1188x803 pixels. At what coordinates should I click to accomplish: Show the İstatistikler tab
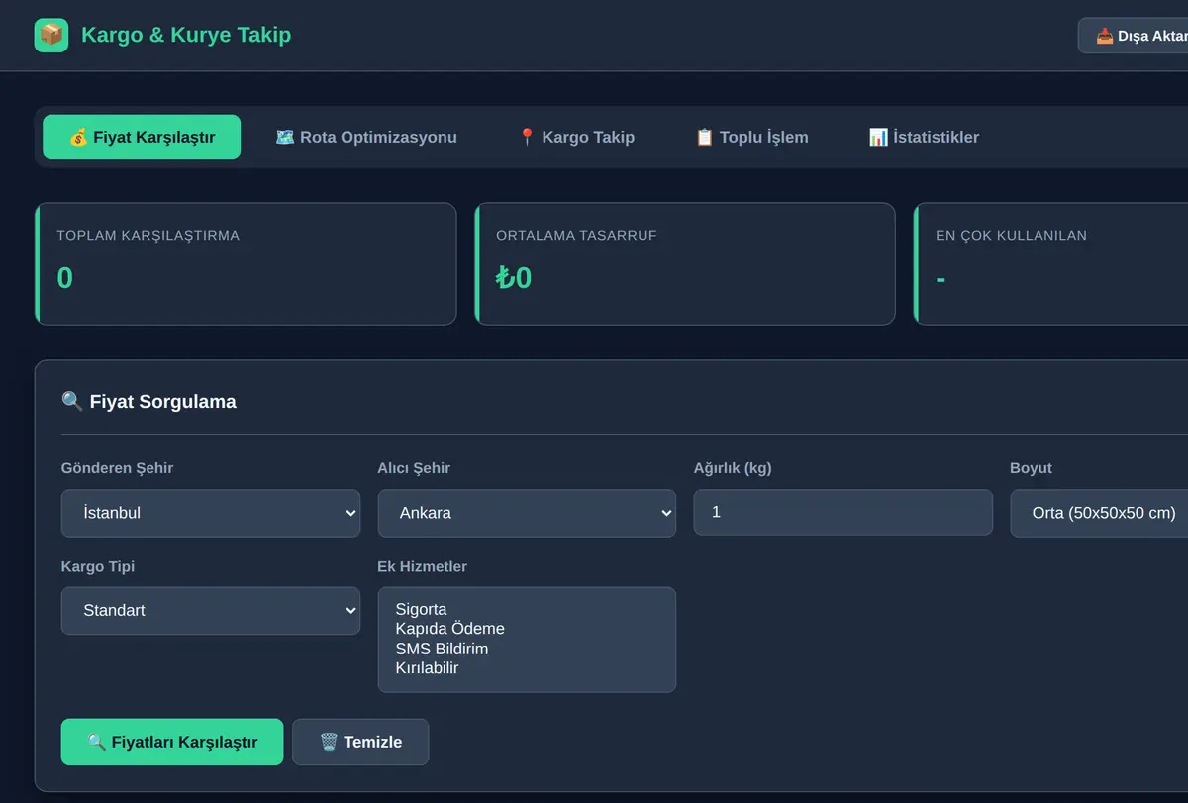pyautogui.click(x=924, y=137)
